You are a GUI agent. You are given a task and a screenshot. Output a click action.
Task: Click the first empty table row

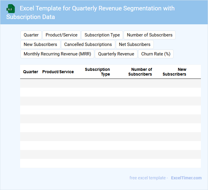coord(110,83)
